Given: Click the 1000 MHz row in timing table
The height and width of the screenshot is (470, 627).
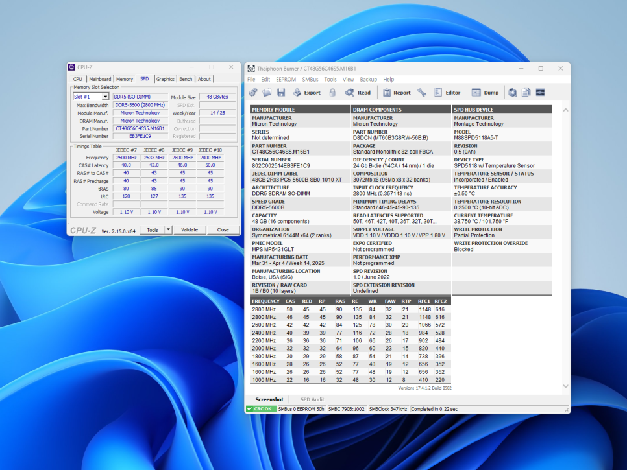Looking at the screenshot, I should (x=350, y=380).
